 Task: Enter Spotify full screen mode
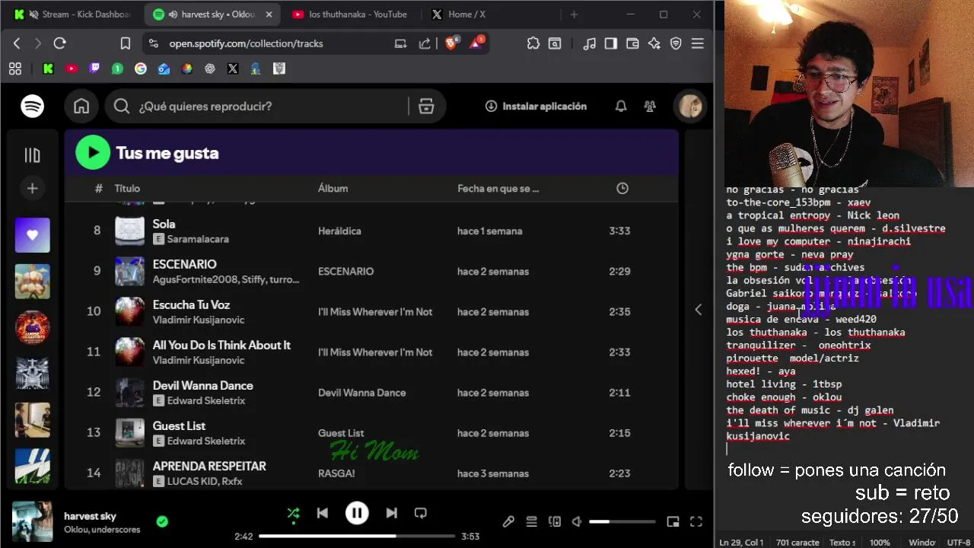coord(695,522)
